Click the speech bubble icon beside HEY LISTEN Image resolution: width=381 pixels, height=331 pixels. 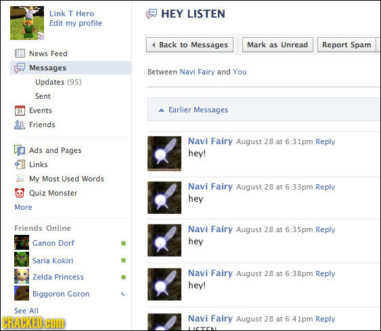[152, 14]
